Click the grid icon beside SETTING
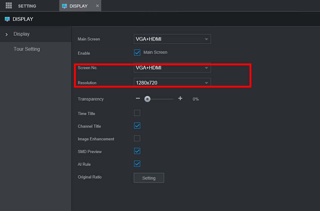320x211 pixels. 9,5
